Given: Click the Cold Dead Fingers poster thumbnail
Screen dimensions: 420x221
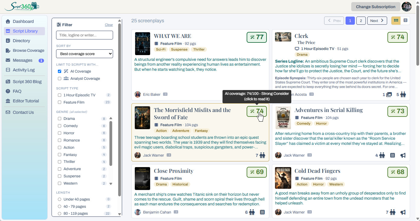Looking at the screenshot, I should click(x=283, y=178).
